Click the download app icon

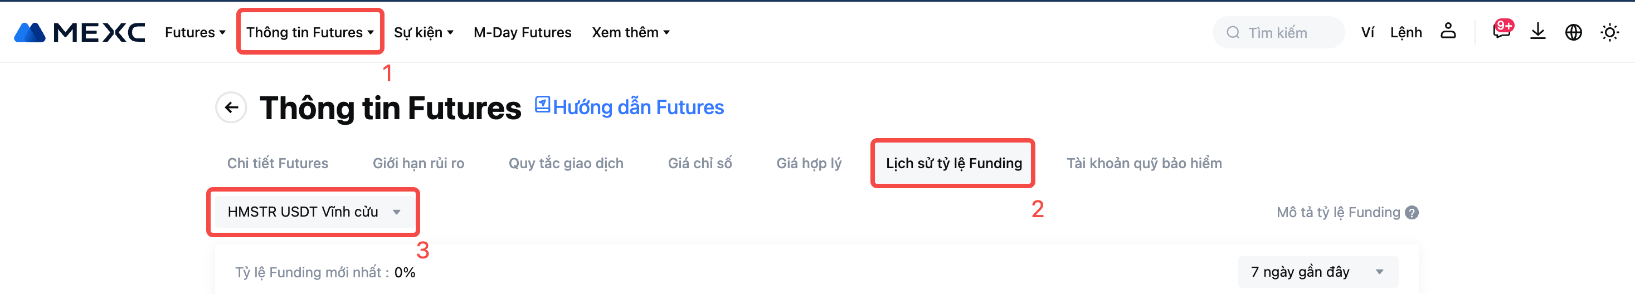(x=1537, y=32)
